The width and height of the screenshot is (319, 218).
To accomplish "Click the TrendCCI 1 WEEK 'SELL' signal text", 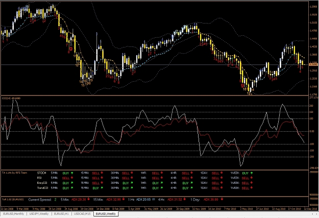I will tap(246, 188).
